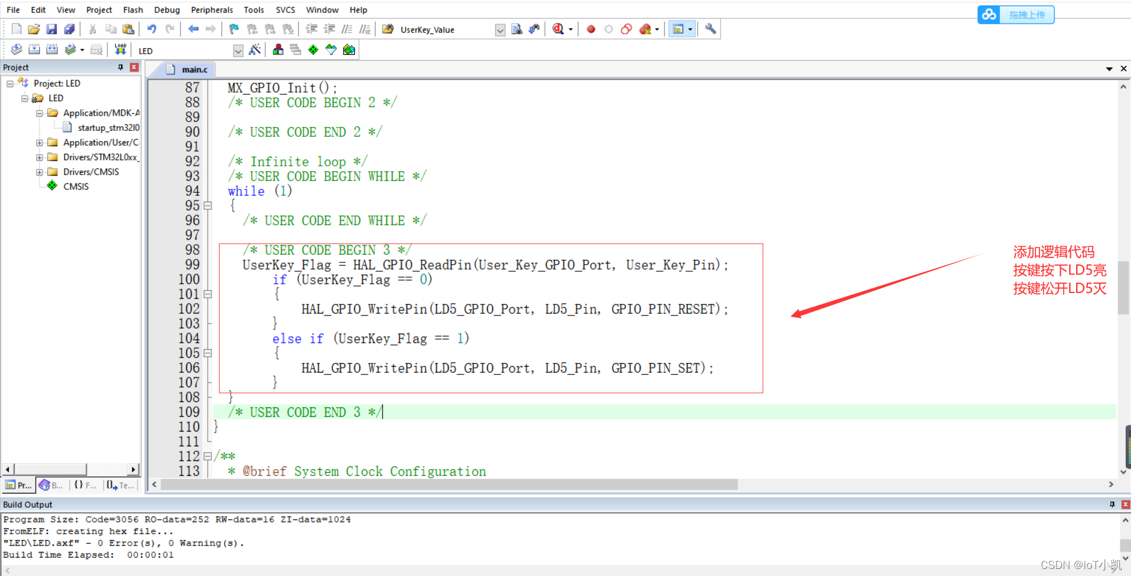Open the UserKey_Value find dropdown
The image size is (1131, 576).
pyautogui.click(x=500, y=30)
